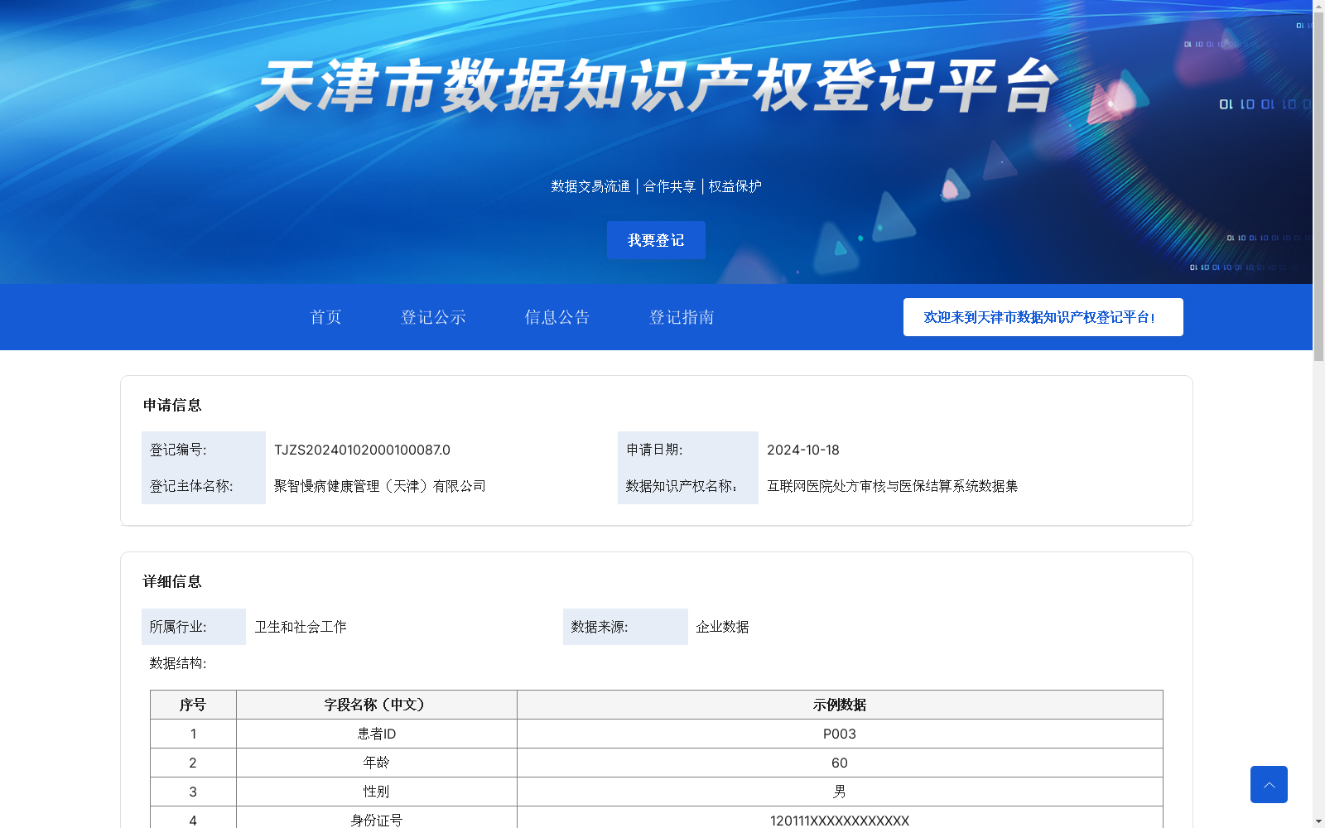1325x828 pixels.
Task: Click the 详细信息 section heading
Action: pos(172,581)
